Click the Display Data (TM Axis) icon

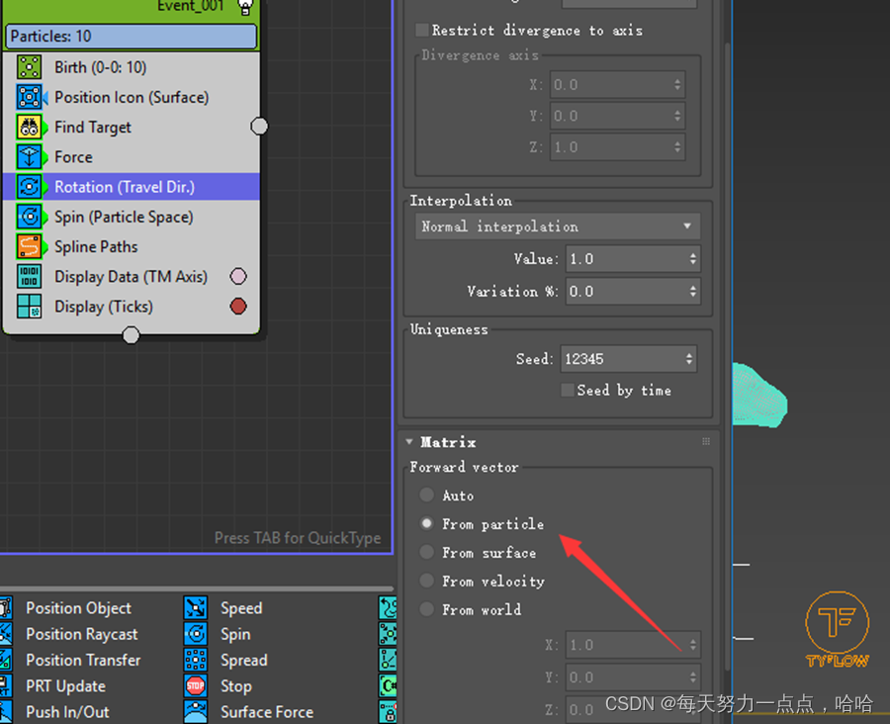29,277
